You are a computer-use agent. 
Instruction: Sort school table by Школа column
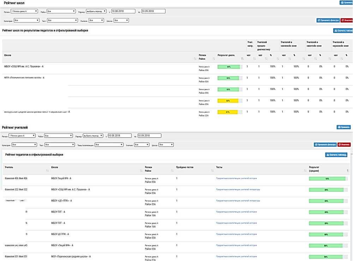click(x=195, y=59)
